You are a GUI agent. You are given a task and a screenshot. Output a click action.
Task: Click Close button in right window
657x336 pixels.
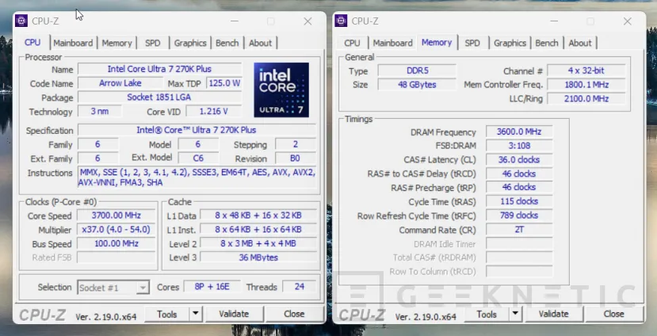(x=614, y=314)
